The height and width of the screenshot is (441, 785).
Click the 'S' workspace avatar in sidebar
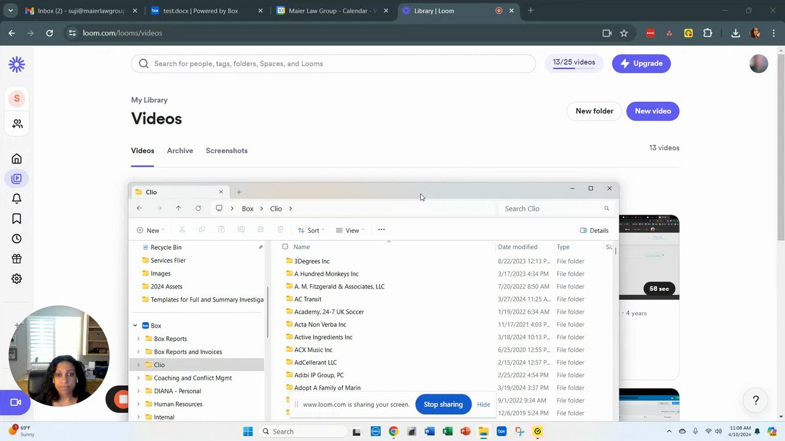tap(17, 98)
